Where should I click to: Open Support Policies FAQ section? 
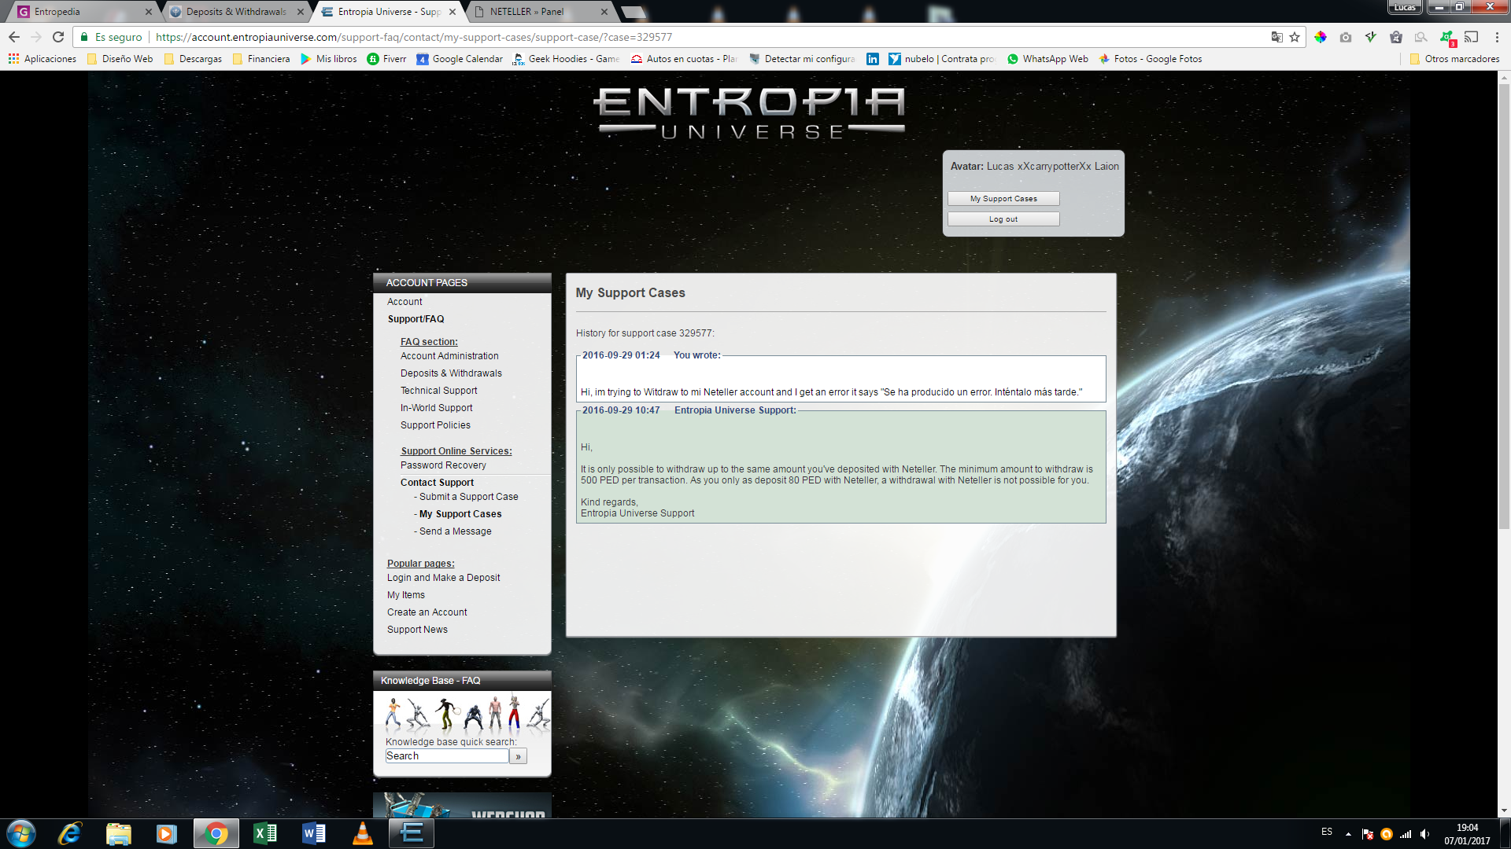pos(435,425)
